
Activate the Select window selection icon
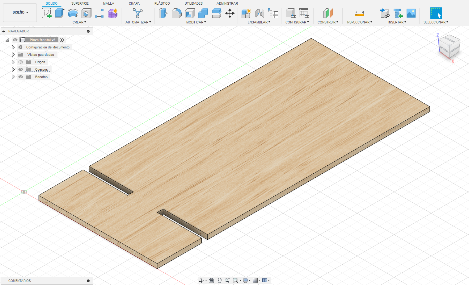click(436, 13)
